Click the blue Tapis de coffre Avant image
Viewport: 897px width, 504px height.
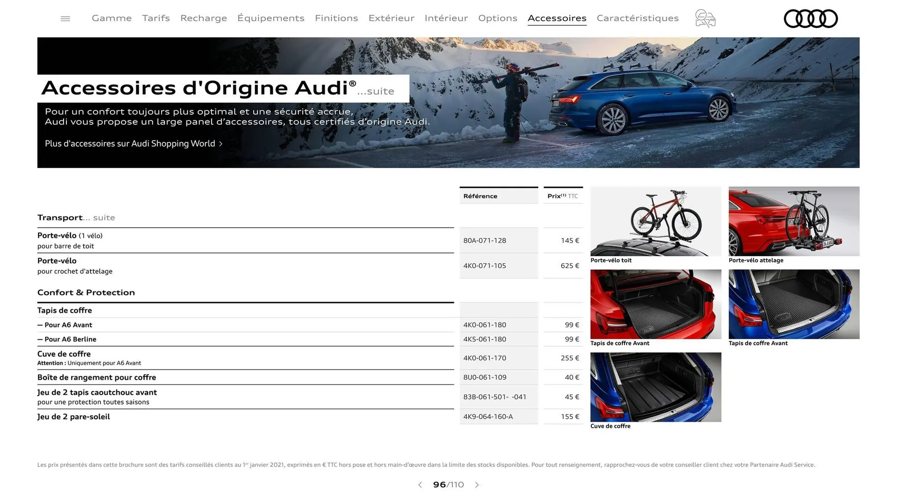pyautogui.click(x=793, y=304)
